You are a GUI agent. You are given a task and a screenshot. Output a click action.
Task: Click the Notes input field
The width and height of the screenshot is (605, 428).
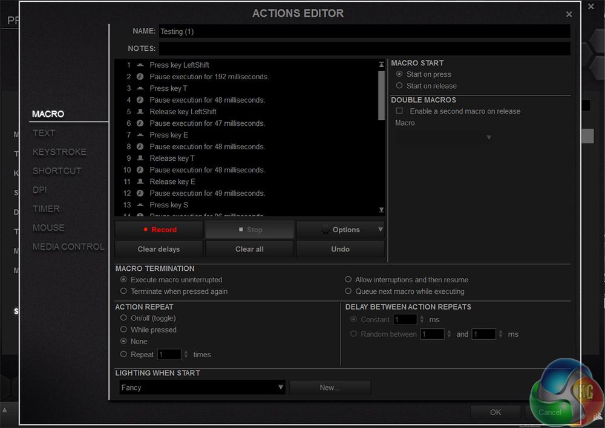[x=364, y=48]
